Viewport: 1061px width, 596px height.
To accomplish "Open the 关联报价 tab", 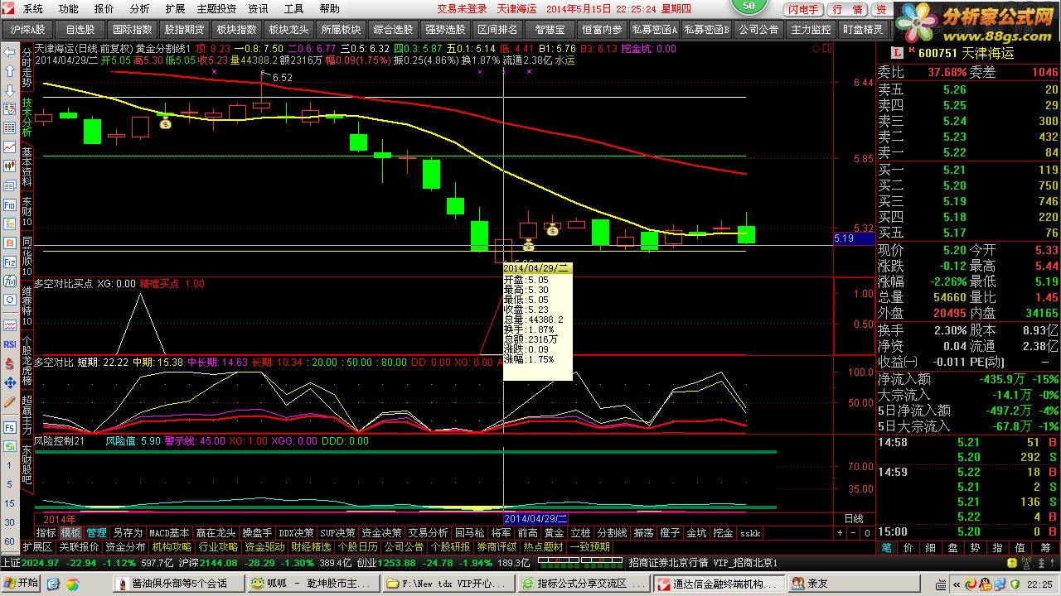I will click(79, 547).
